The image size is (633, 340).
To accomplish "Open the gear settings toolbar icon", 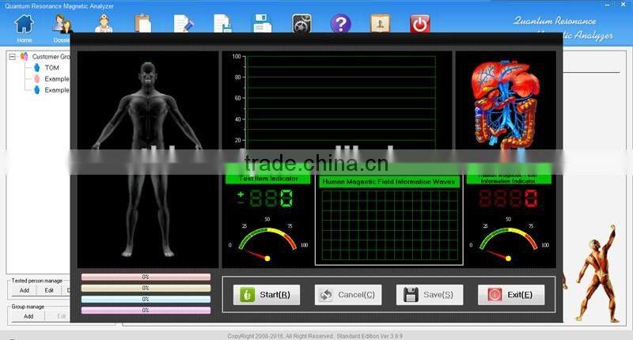I will [301, 24].
